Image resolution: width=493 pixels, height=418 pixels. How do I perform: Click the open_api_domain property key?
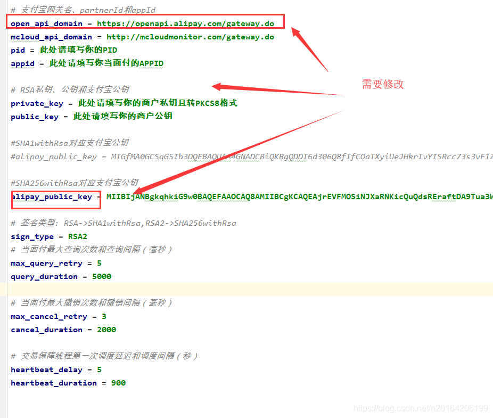click(46, 24)
